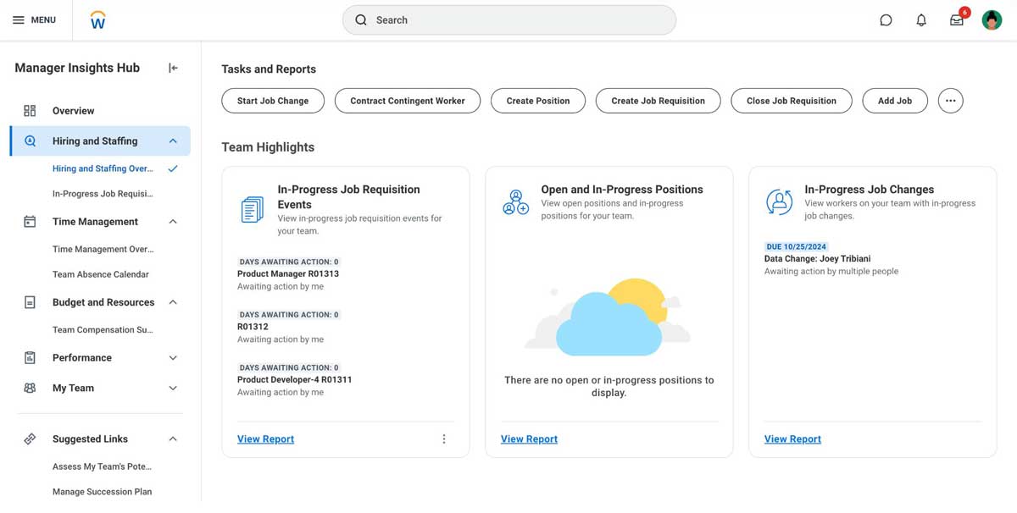
Task: Open the chat assistant bubble icon
Action: tap(886, 20)
